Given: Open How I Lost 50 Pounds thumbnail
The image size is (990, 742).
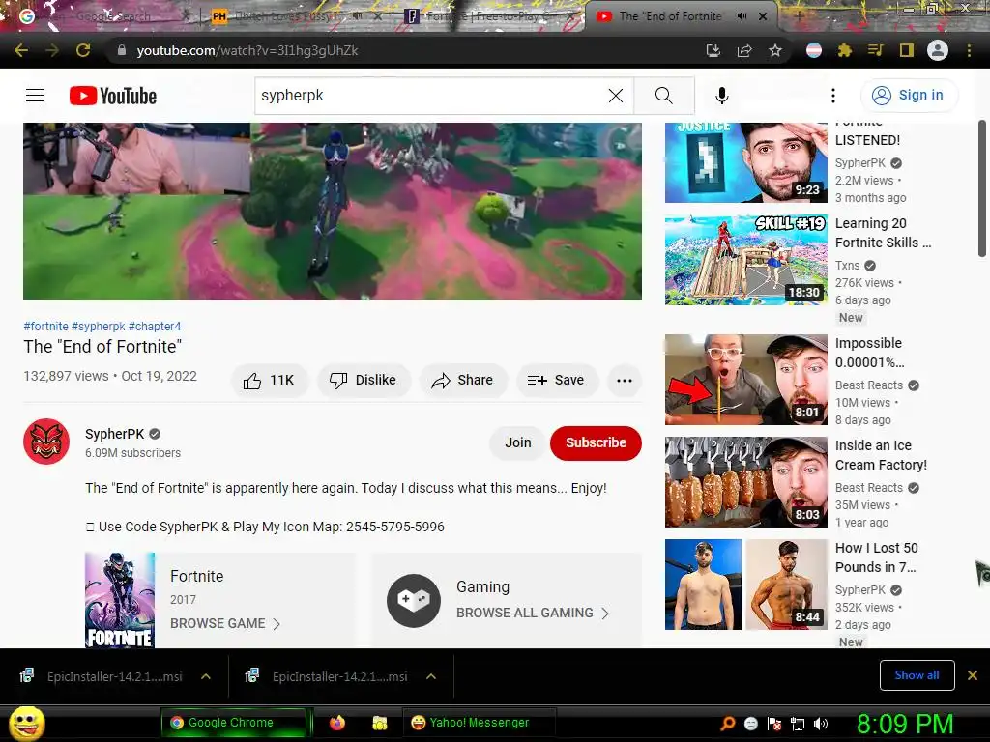Looking at the screenshot, I should tap(746, 585).
